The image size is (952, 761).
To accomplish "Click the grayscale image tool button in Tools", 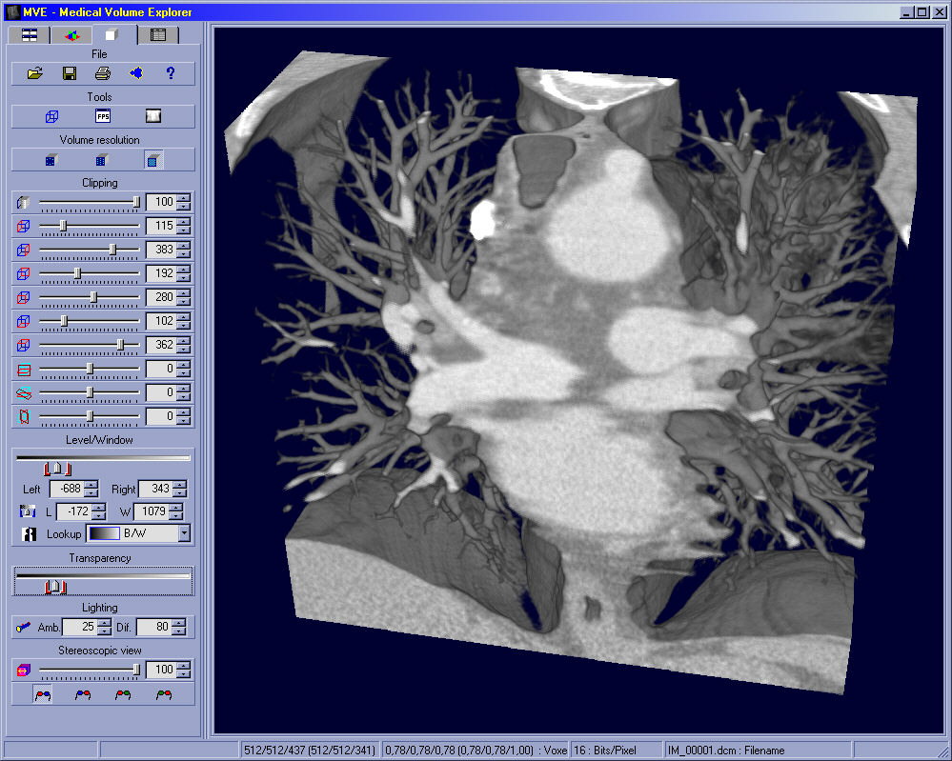I will (x=153, y=116).
